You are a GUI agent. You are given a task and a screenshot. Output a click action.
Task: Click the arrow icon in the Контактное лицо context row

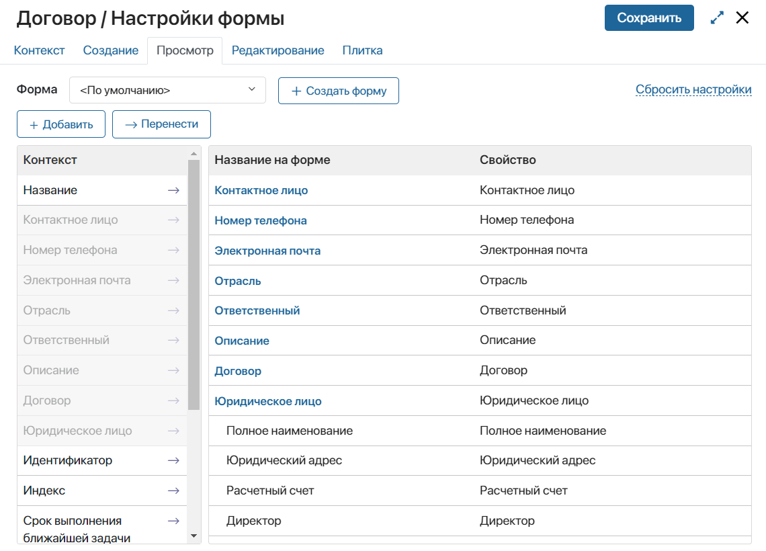173,220
